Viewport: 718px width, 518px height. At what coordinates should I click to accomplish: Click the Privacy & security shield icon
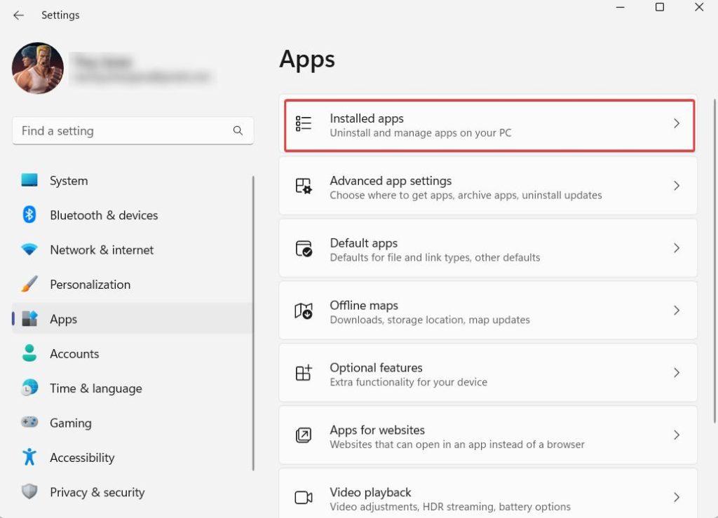(29, 492)
